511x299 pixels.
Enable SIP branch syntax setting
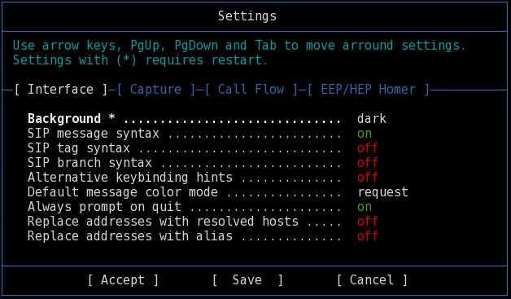click(x=368, y=163)
